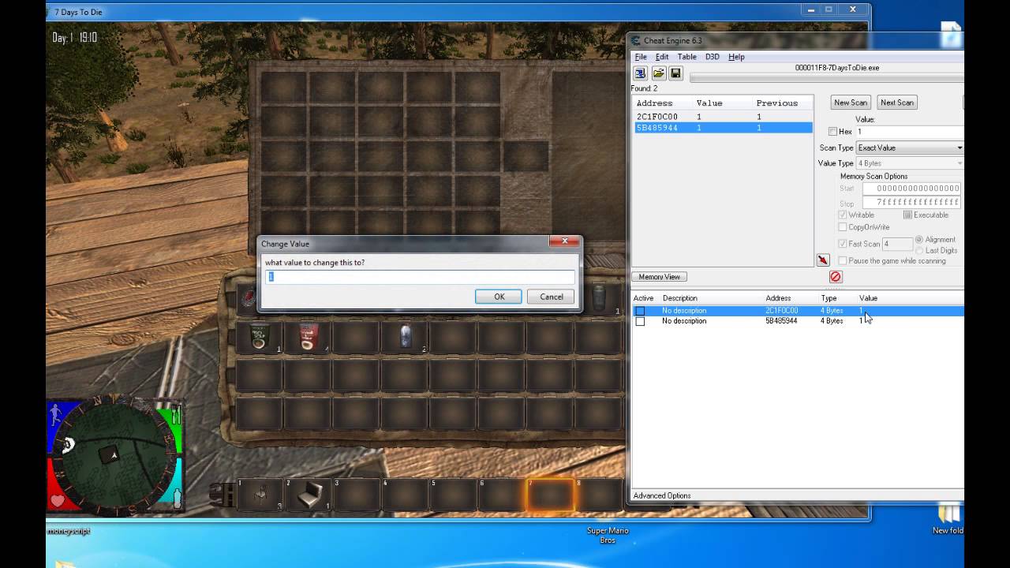Image resolution: width=1010 pixels, height=568 pixels.
Task: Click the Cheat Engine title bar icon
Action: pyautogui.click(x=635, y=40)
